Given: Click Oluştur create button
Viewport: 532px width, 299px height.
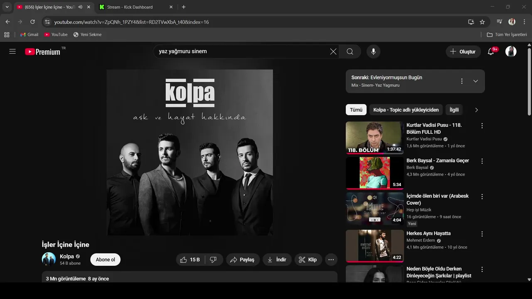Looking at the screenshot, I should (x=463, y=51).
